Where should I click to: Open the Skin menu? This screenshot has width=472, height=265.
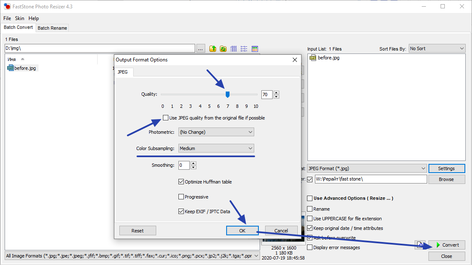pos(20,18)
